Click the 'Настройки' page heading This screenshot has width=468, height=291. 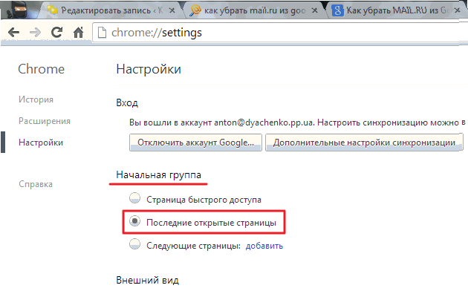tap(149, 69)
